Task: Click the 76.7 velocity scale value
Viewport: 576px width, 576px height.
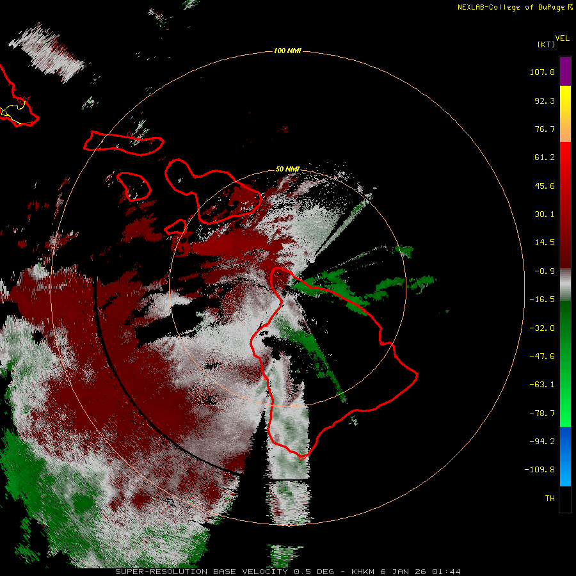Action: coord(545,129)
